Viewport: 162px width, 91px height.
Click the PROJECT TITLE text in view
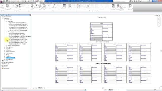click(102, 18)
